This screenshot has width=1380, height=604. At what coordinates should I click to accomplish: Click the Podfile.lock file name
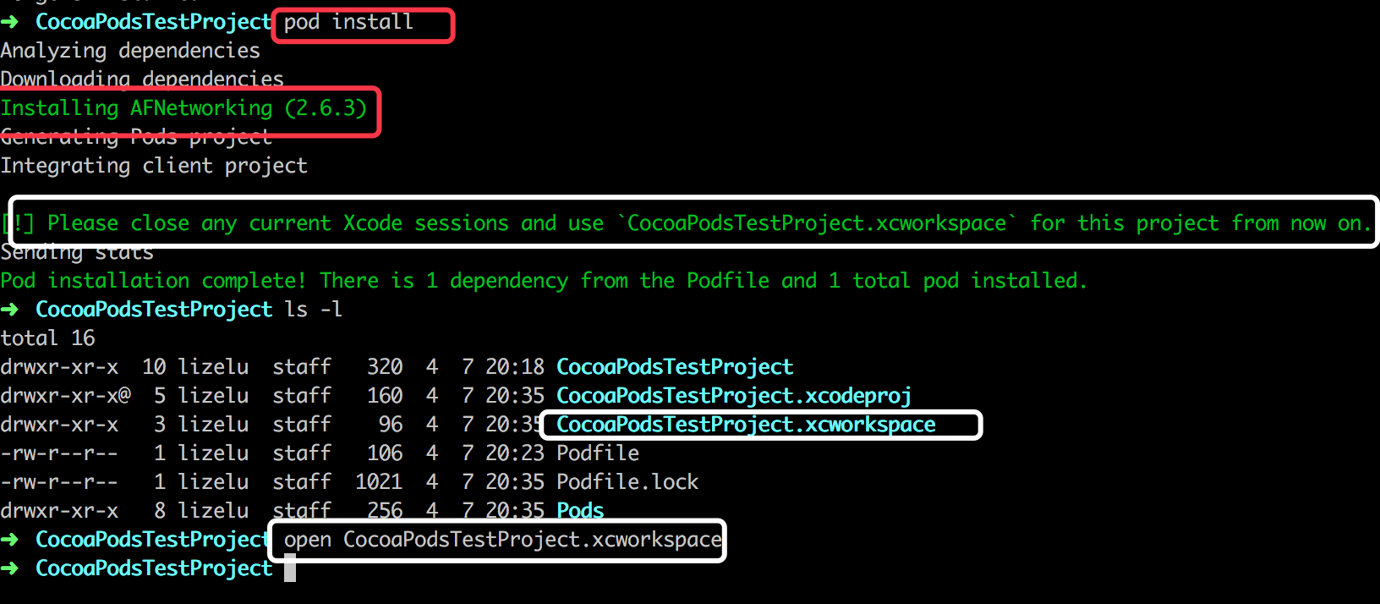(x=627, y=482)
